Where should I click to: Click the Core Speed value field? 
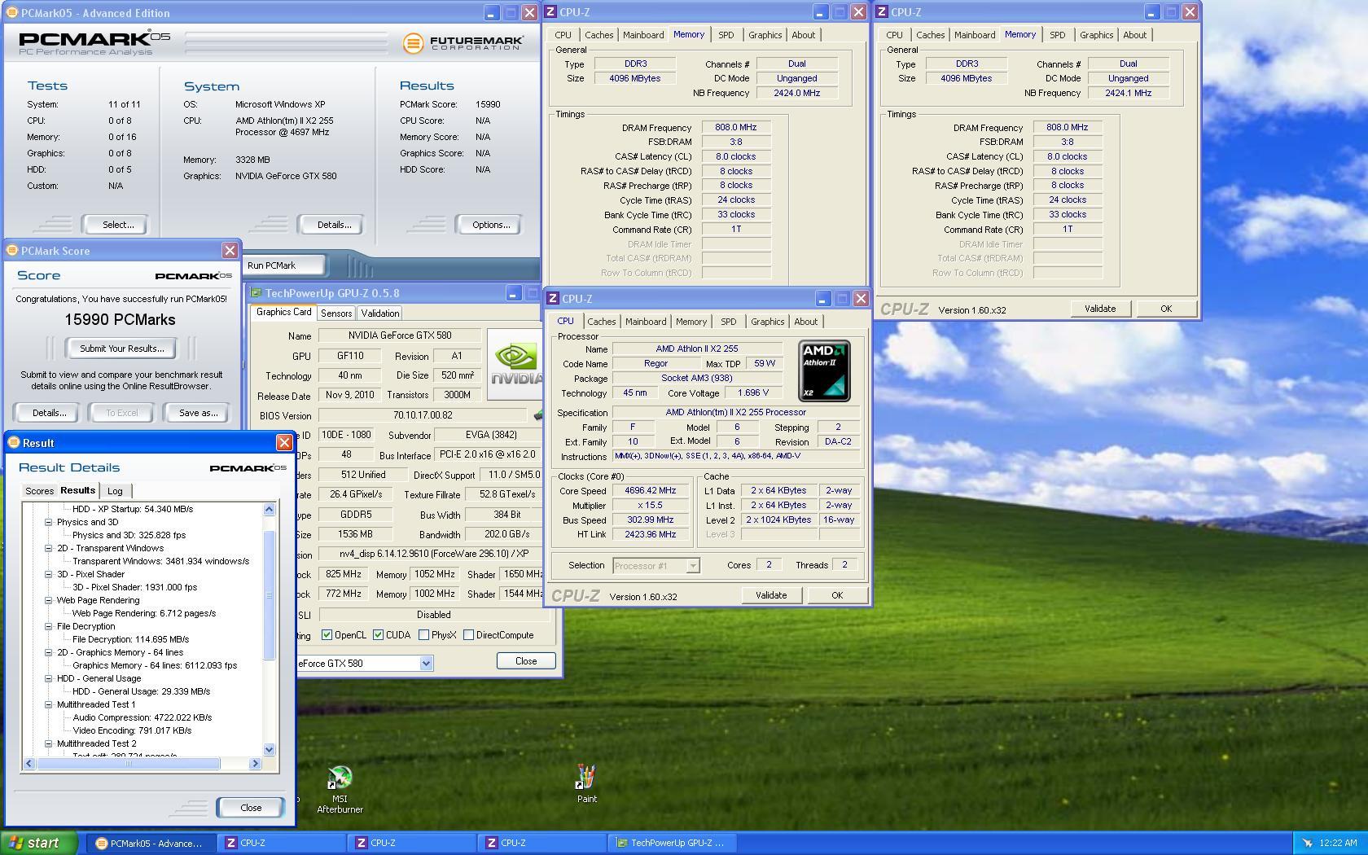point(651,491)
